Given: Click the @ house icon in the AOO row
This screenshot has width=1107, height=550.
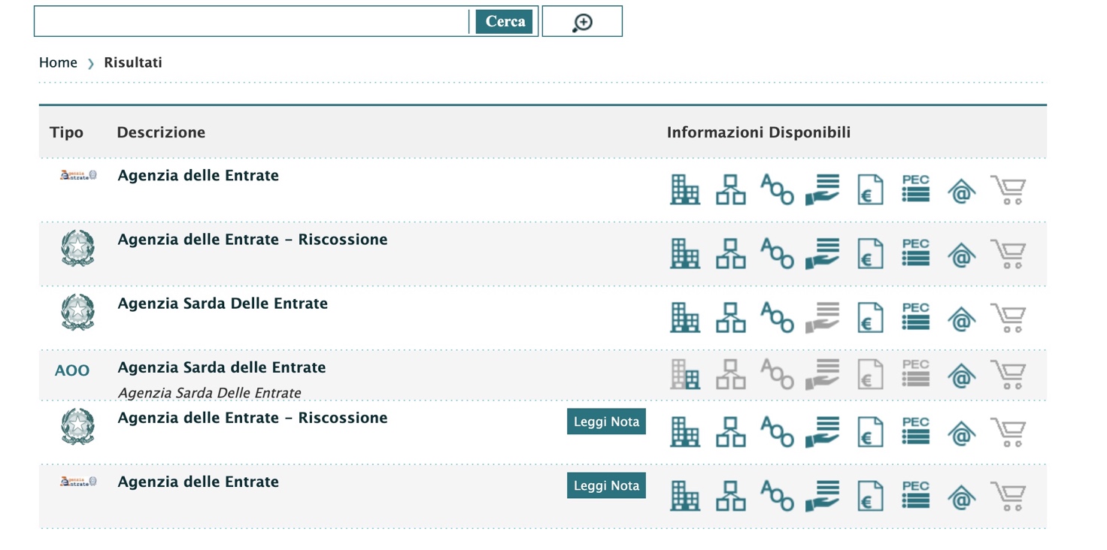Looking at the screenshot, I should click(962, 374).
